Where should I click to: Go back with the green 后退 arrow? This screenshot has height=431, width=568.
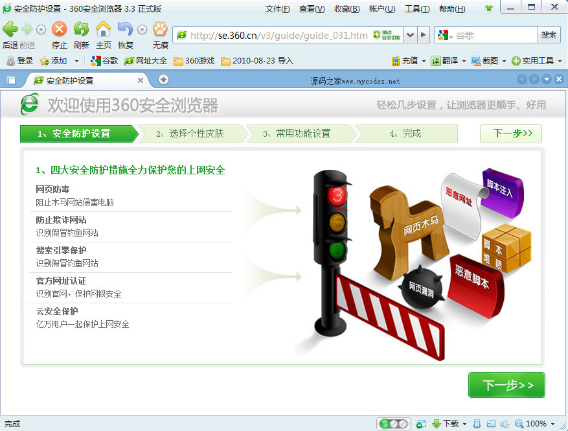(10, 29)
